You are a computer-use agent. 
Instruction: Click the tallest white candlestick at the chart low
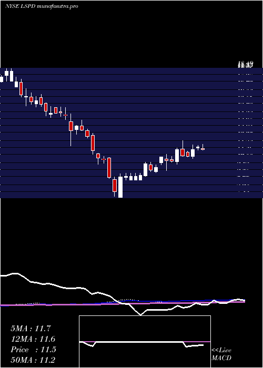[120, 187]
